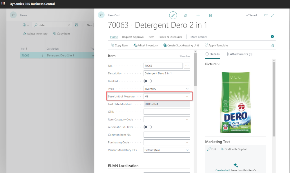Go back using the Item Card back arrow
The image size is (290, 173).
pyautogui.click(x=101, y=15)
